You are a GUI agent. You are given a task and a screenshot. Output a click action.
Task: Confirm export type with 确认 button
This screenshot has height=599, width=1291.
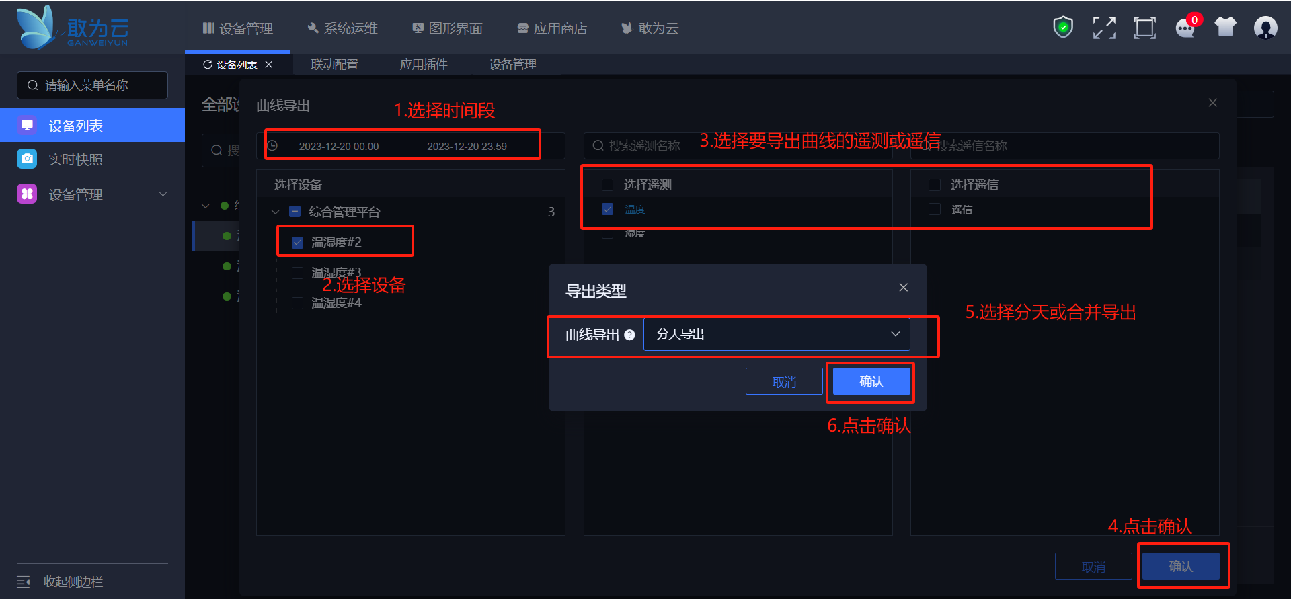coord(871,382)
